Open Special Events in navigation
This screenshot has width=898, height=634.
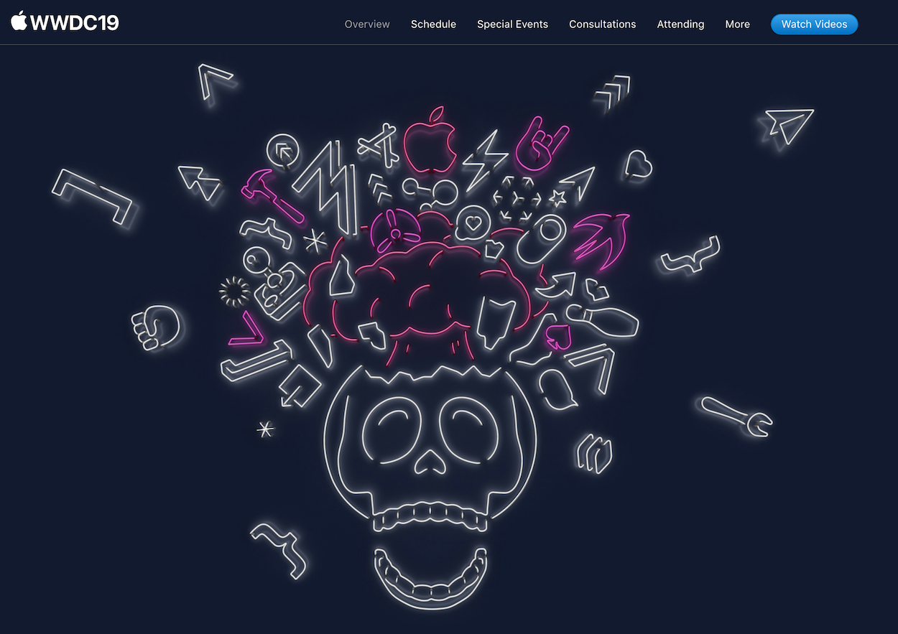[x=512, y=24]
